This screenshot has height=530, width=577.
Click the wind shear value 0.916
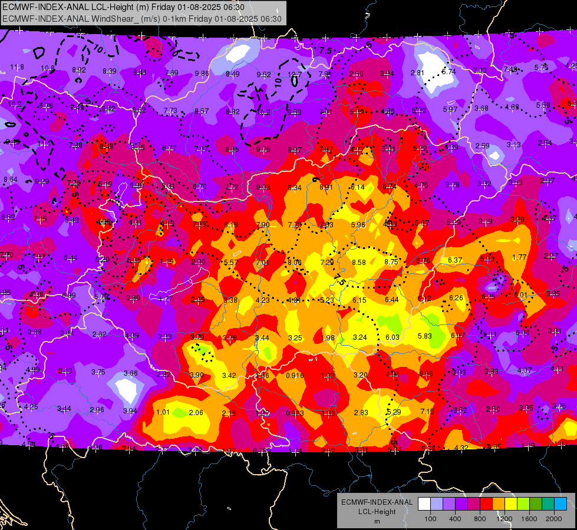[x=295, y=376]
